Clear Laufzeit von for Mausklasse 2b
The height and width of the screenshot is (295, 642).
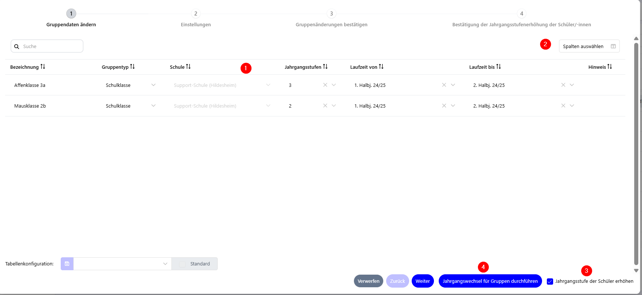tap(444, 106)
